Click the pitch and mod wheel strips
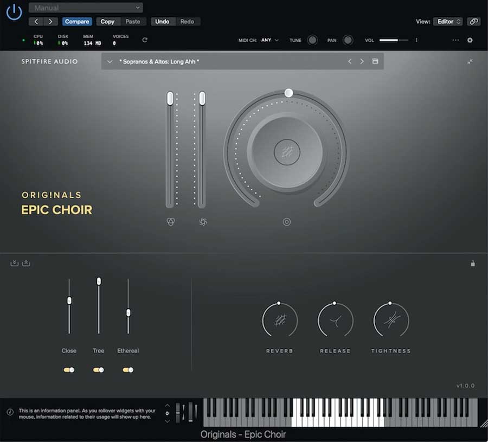The image size is (488, 442). point(187,412)
